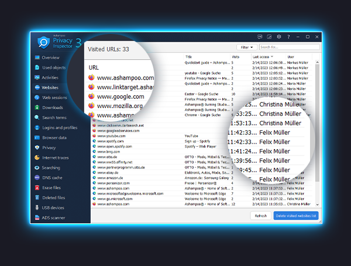
Task: Open the Overview section
Action: click(50, 57)
